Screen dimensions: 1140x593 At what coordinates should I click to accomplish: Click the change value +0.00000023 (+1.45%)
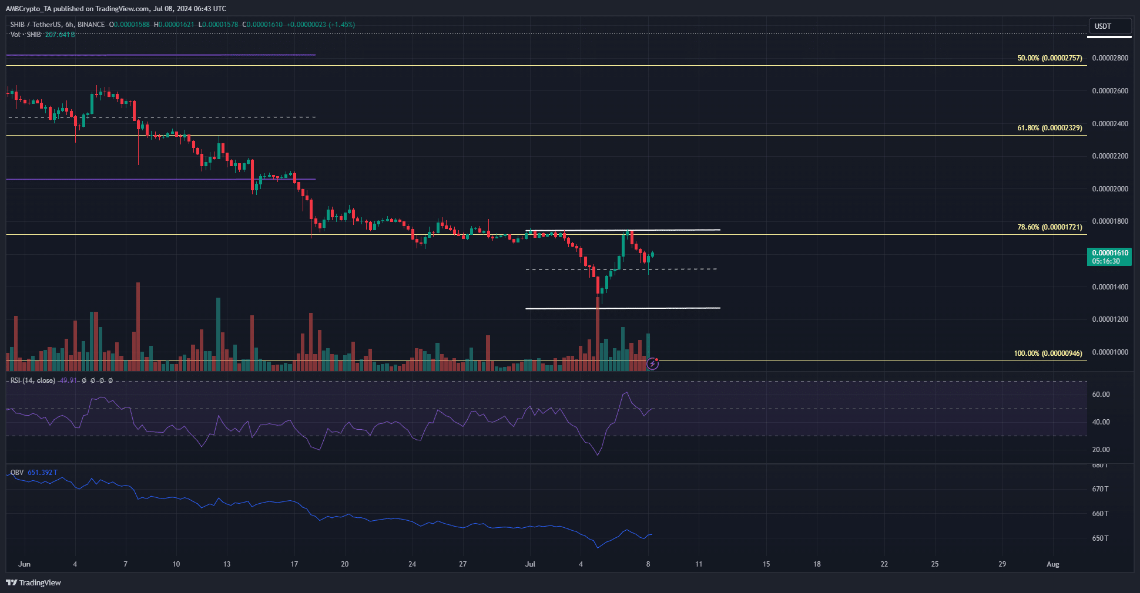pyautogui.click(x=321, y=25)
